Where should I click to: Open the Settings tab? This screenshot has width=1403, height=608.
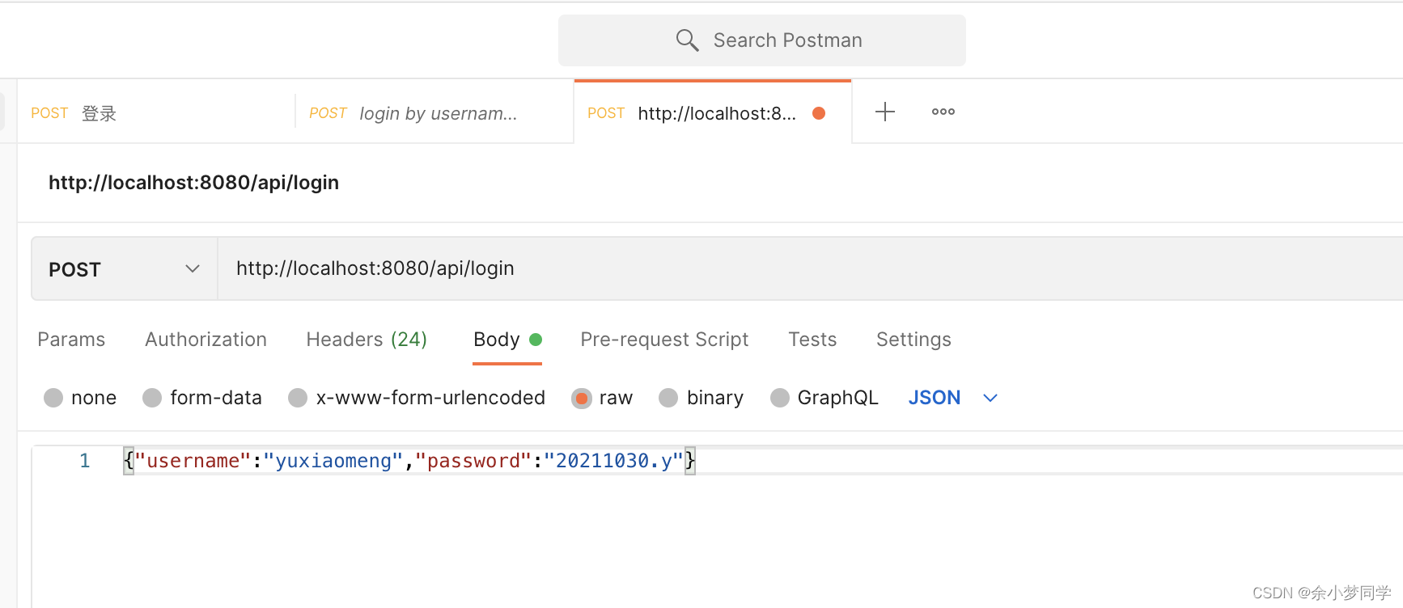pyautogui.click(x=913, y=340)
